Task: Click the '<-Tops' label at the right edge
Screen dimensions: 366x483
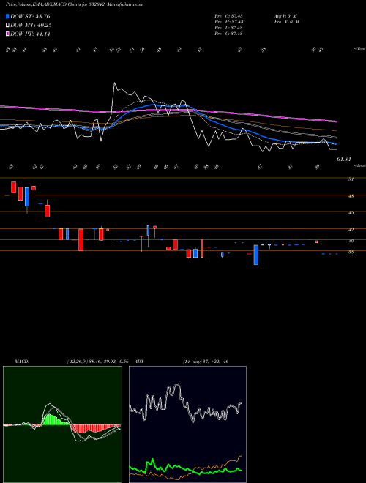Action: (359, 49)
